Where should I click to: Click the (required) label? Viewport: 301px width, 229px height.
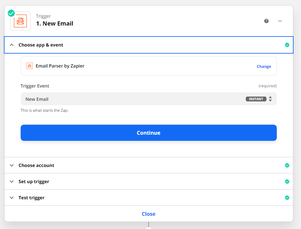(x=268, y=86)
